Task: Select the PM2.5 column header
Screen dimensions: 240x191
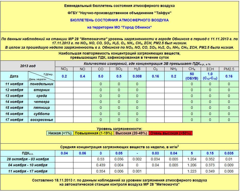Action: (229, 69)
